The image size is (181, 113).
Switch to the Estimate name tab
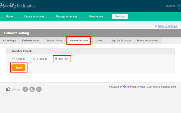31,41
